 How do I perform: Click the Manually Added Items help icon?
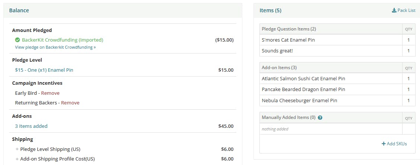320,117
